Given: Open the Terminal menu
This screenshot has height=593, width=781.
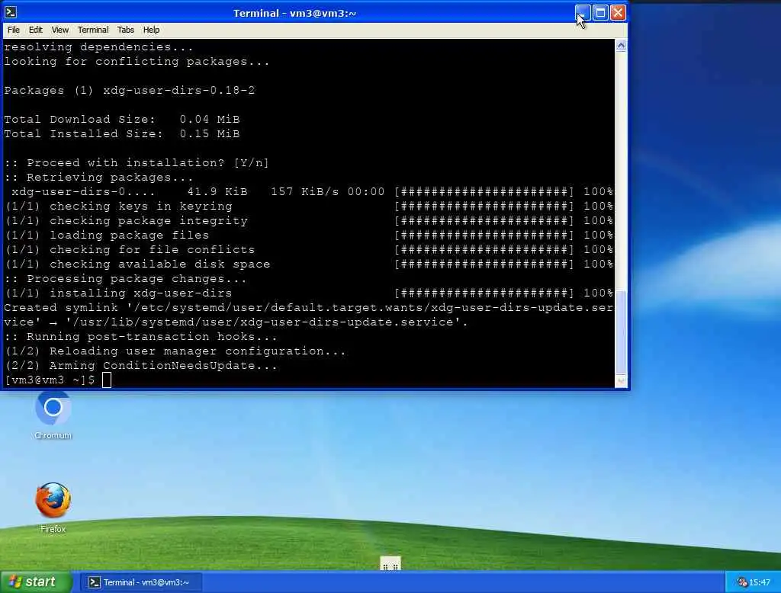Looking at the screenshot, I should tap(92, 30).
